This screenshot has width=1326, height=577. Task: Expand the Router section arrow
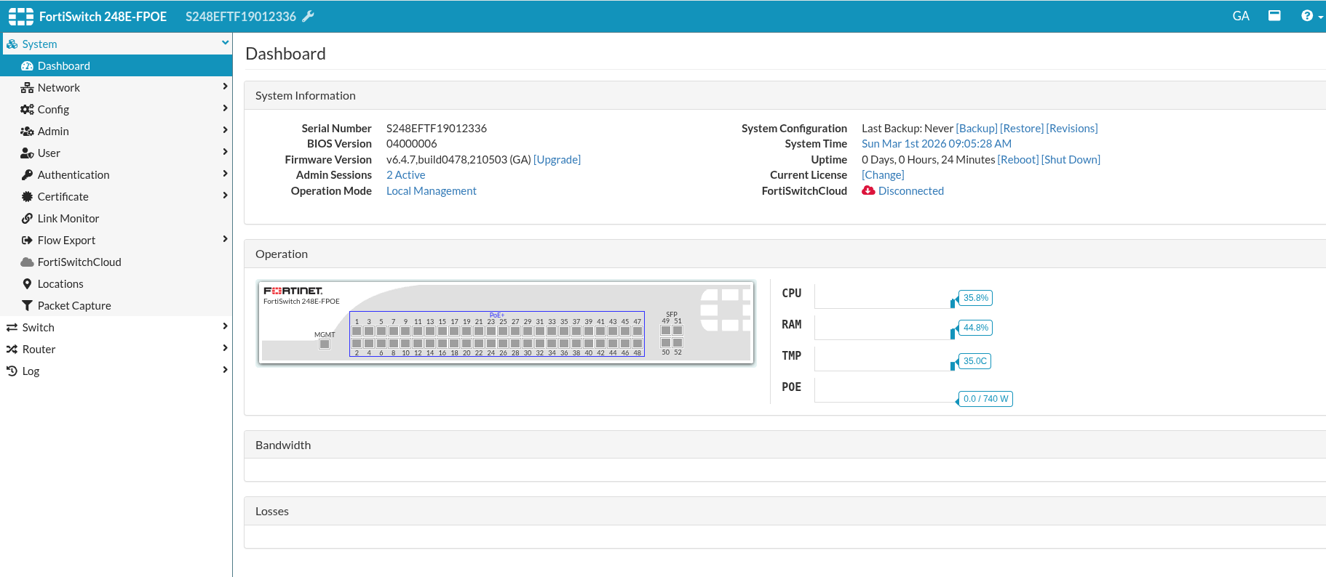tap(225, 348)
